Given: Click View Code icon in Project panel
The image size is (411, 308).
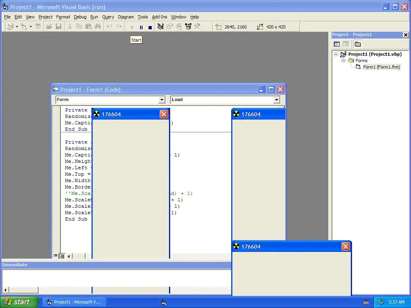Looking at the screenshot, I should pos(337,44).
